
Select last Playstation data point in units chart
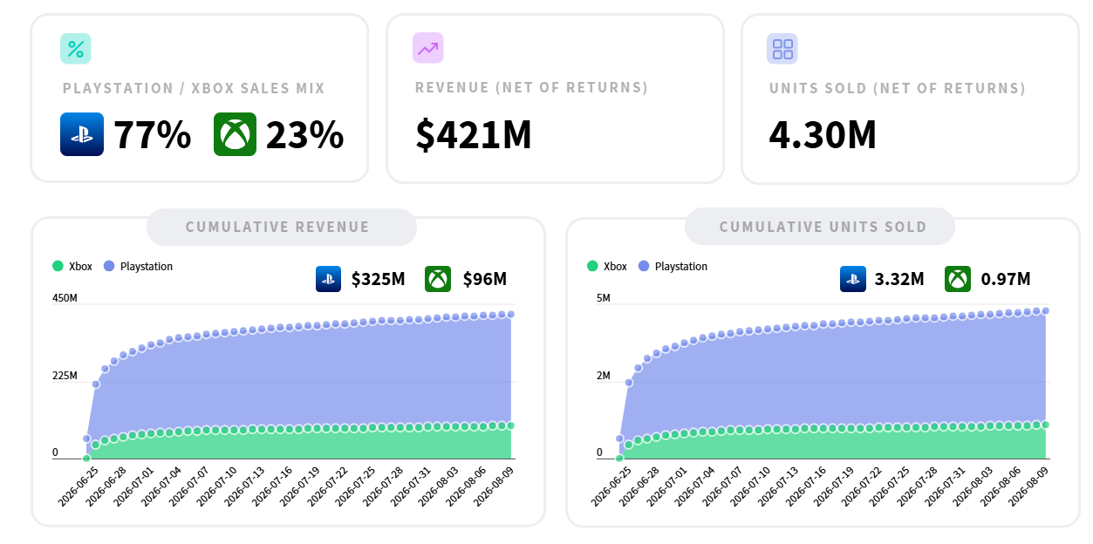[x=1045, y=310]
